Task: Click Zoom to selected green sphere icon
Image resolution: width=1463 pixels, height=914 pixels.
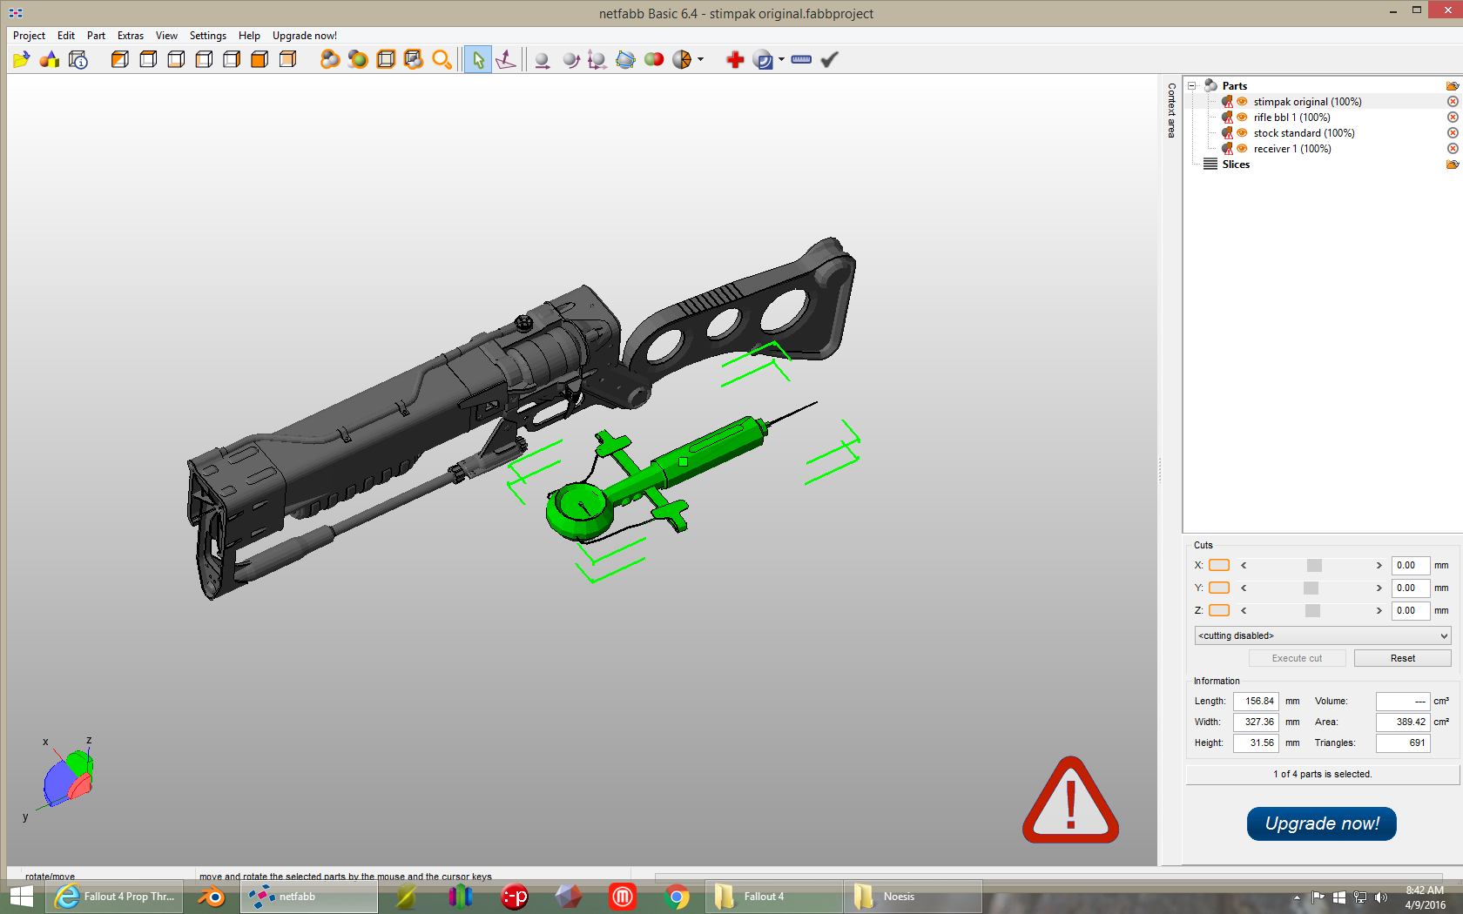Action: [358, 59]
